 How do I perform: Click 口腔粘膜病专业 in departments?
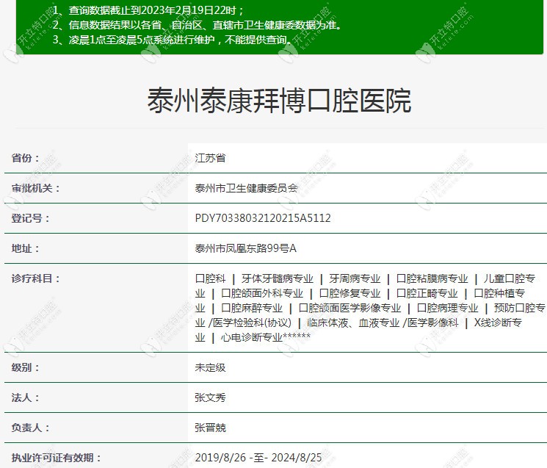(x=432, y=278)
